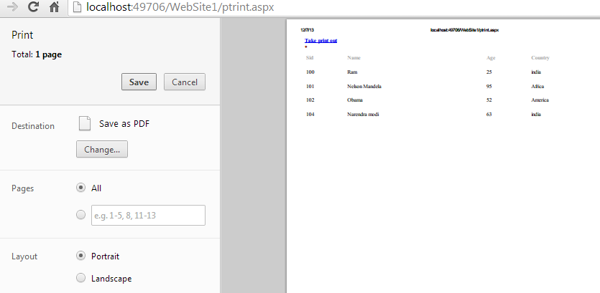The height and width of the screenshot is (293, 600).
Task: Click the age value 63
Action: point(489,114)
